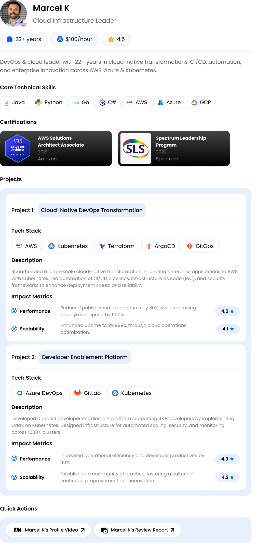
Task: Click Project 1 Scalability metric icon
Action: 14,329
